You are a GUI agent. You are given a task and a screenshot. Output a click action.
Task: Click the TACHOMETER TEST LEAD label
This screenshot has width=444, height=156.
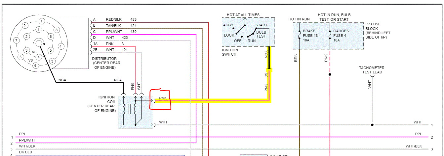pyautogui.click(x=372, y=70)
